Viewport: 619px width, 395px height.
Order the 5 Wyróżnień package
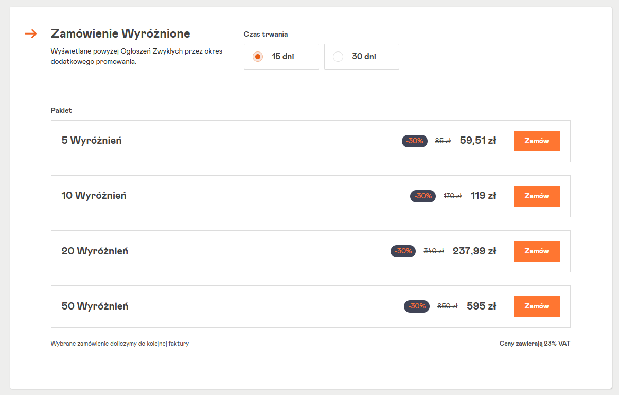pyautogui.click(x=536, y=141)
